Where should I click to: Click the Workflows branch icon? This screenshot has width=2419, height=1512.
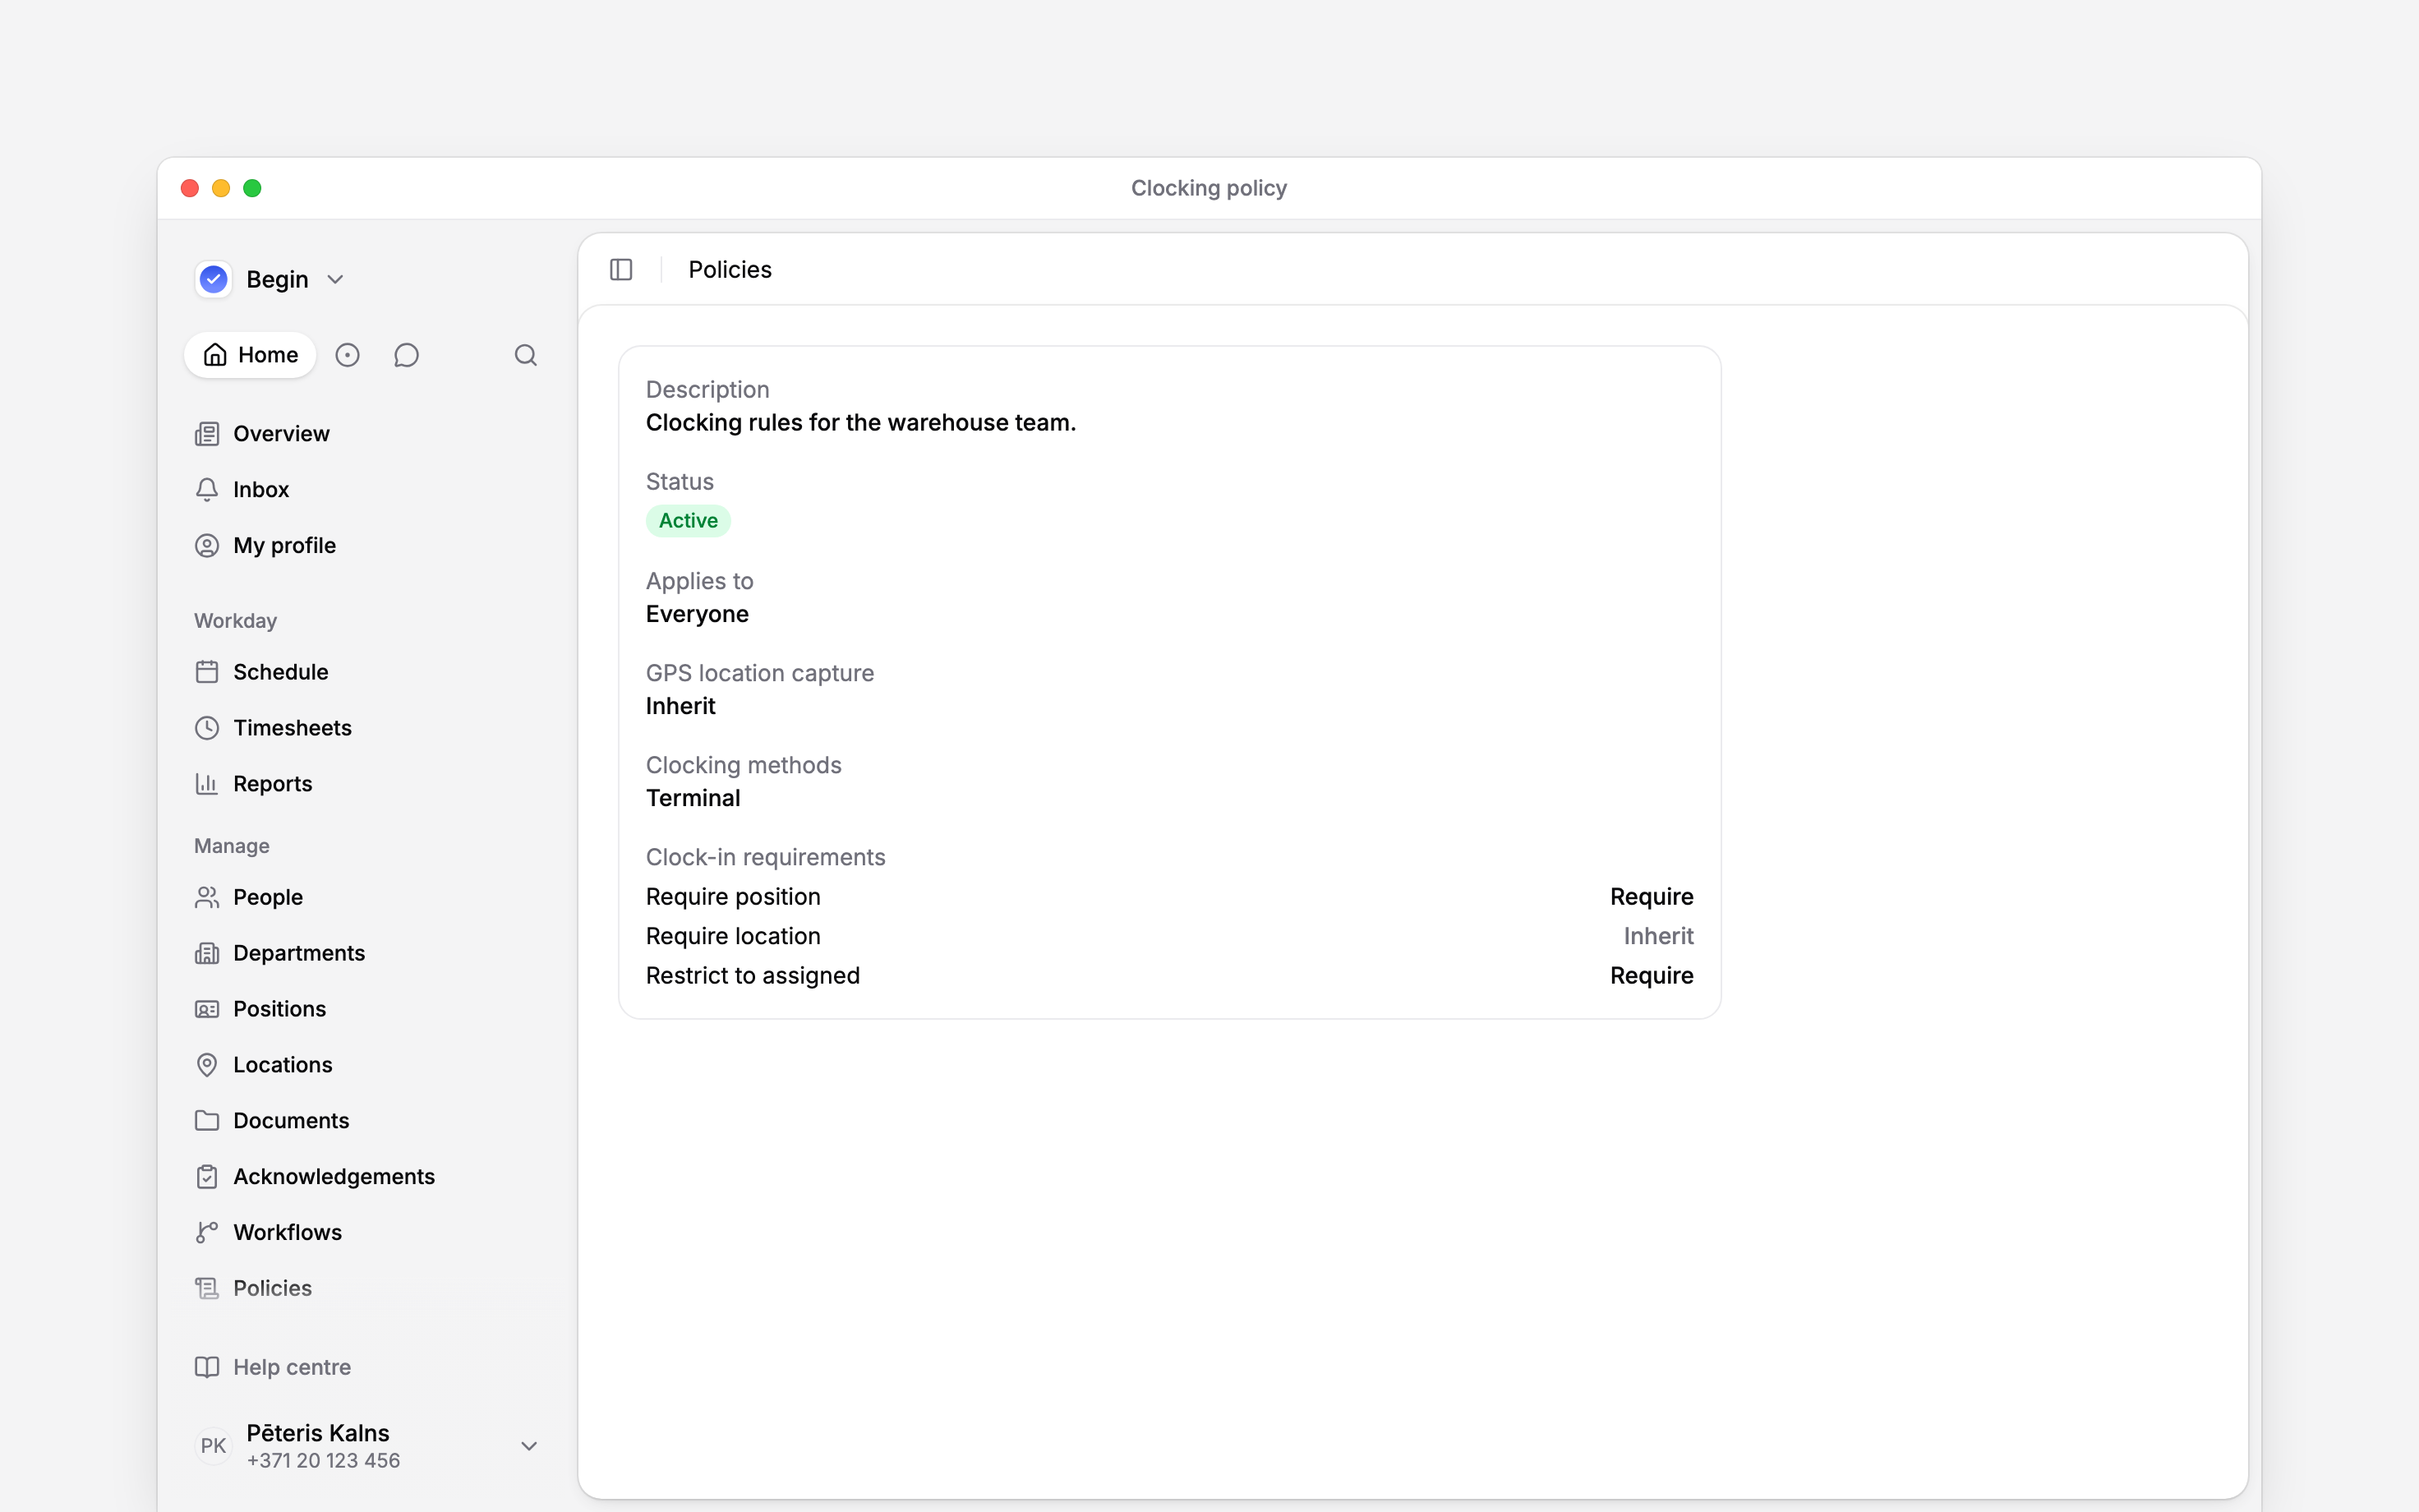pyautogui.click(x=207, y=1233)
